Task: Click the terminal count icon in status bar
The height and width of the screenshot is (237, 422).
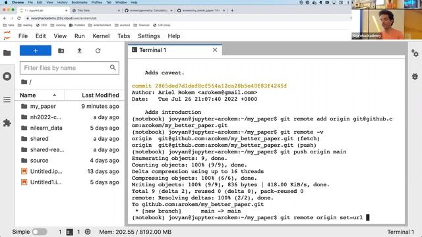Action: 70,232
